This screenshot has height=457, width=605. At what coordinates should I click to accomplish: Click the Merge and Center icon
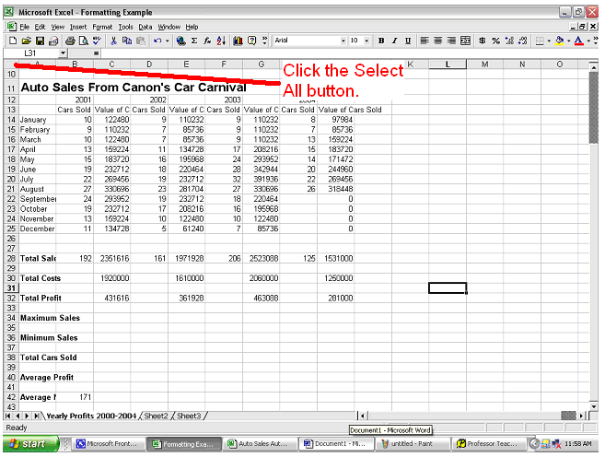click(466, 41)
